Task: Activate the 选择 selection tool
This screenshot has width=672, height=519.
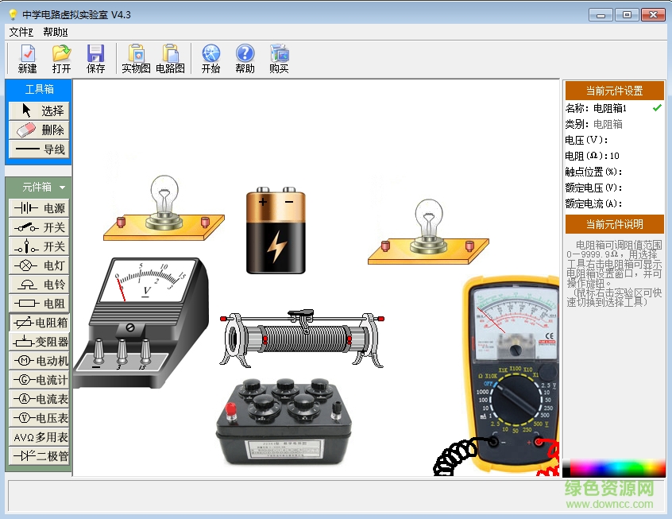Action: (40, 110)
